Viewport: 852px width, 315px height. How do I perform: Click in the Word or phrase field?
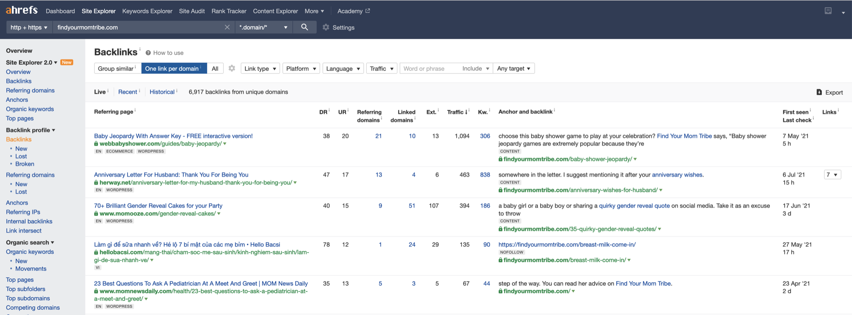[429, 68]
